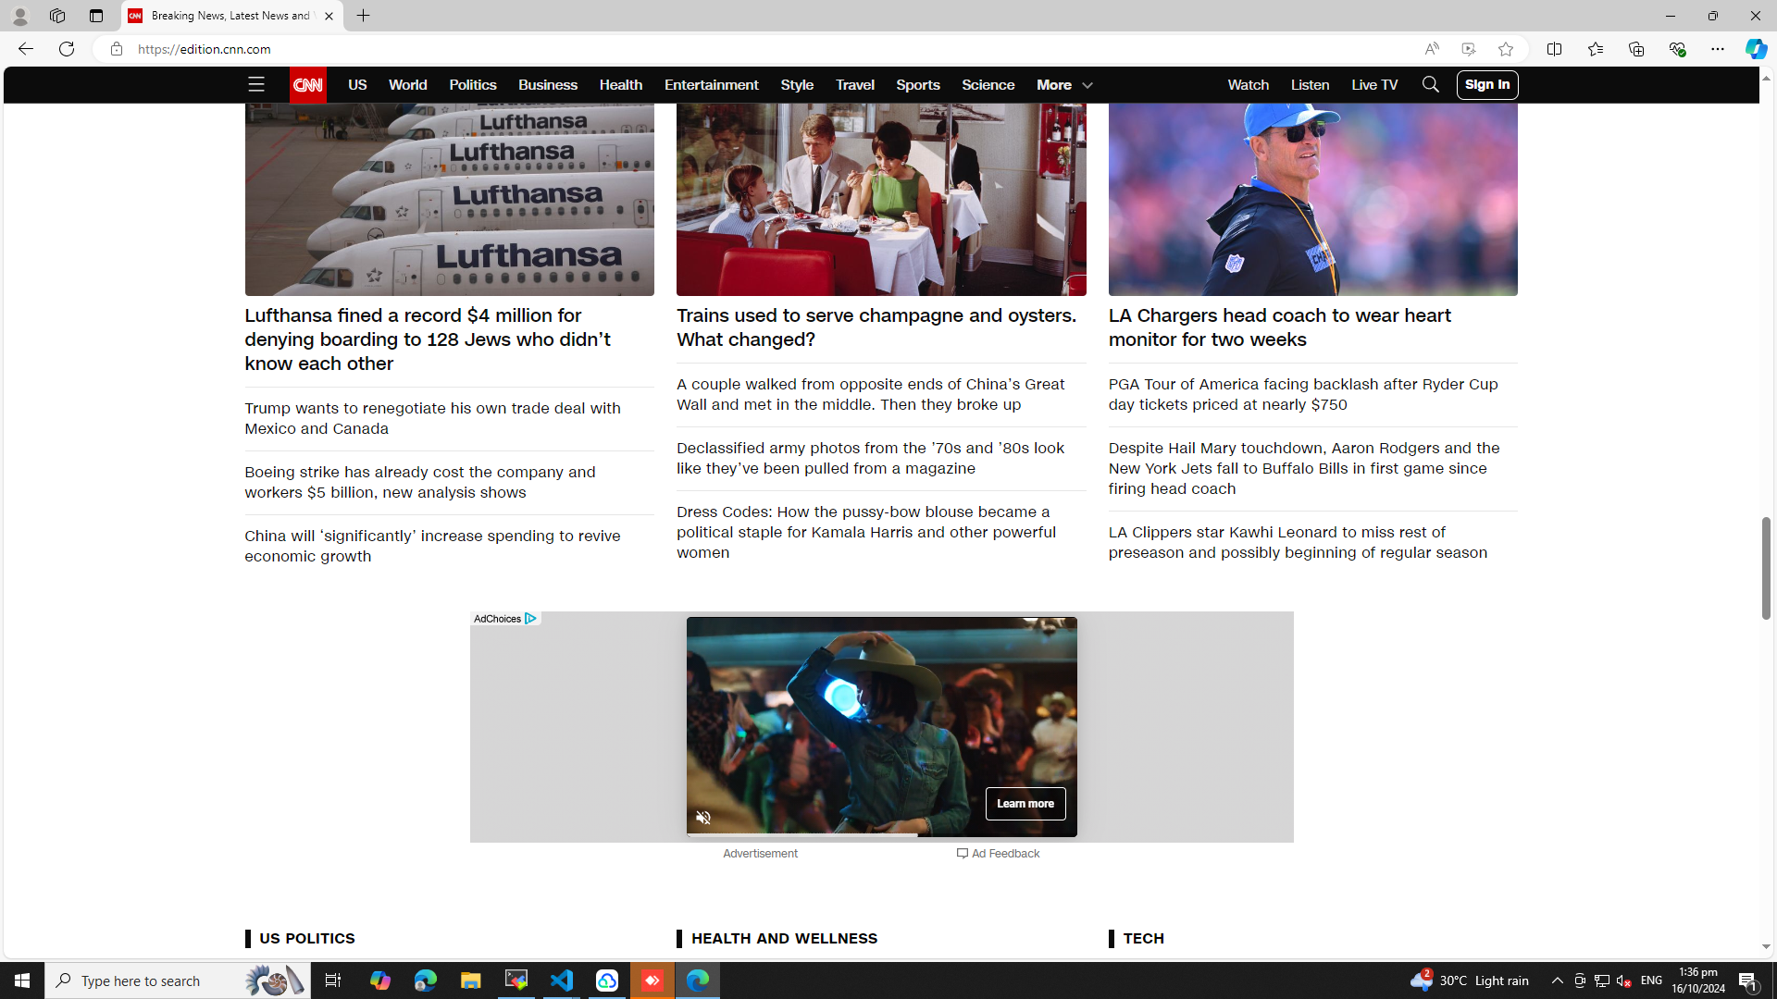Open Trains used to serve champagne headline
This screenshot has width=1777, height=999.
pos(876,327)
